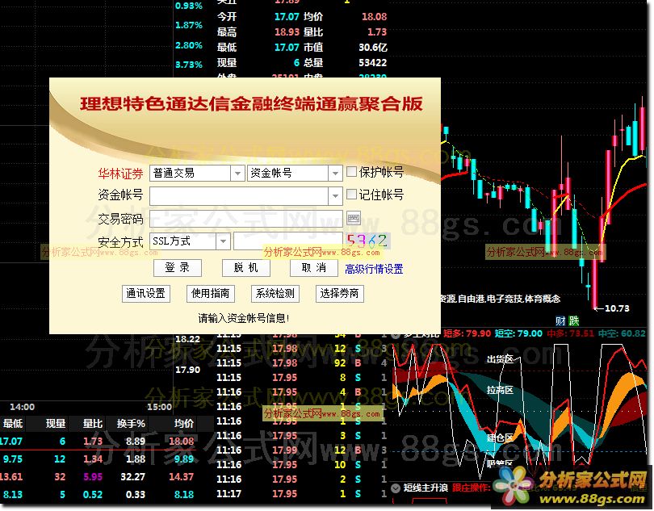Open 高级行情设置 link
Image resolution: width=654 pixels, height=511 pixels.
tap(374, 269)
